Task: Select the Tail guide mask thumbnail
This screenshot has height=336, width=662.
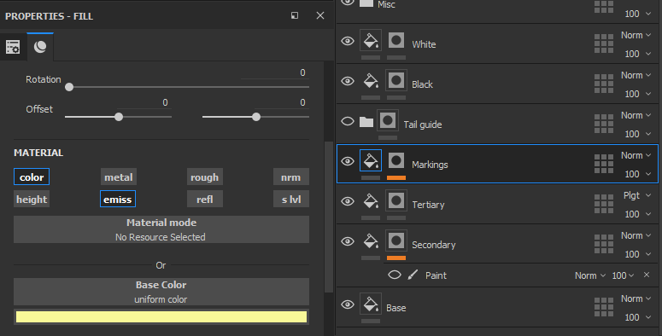Action: [388, 120]
